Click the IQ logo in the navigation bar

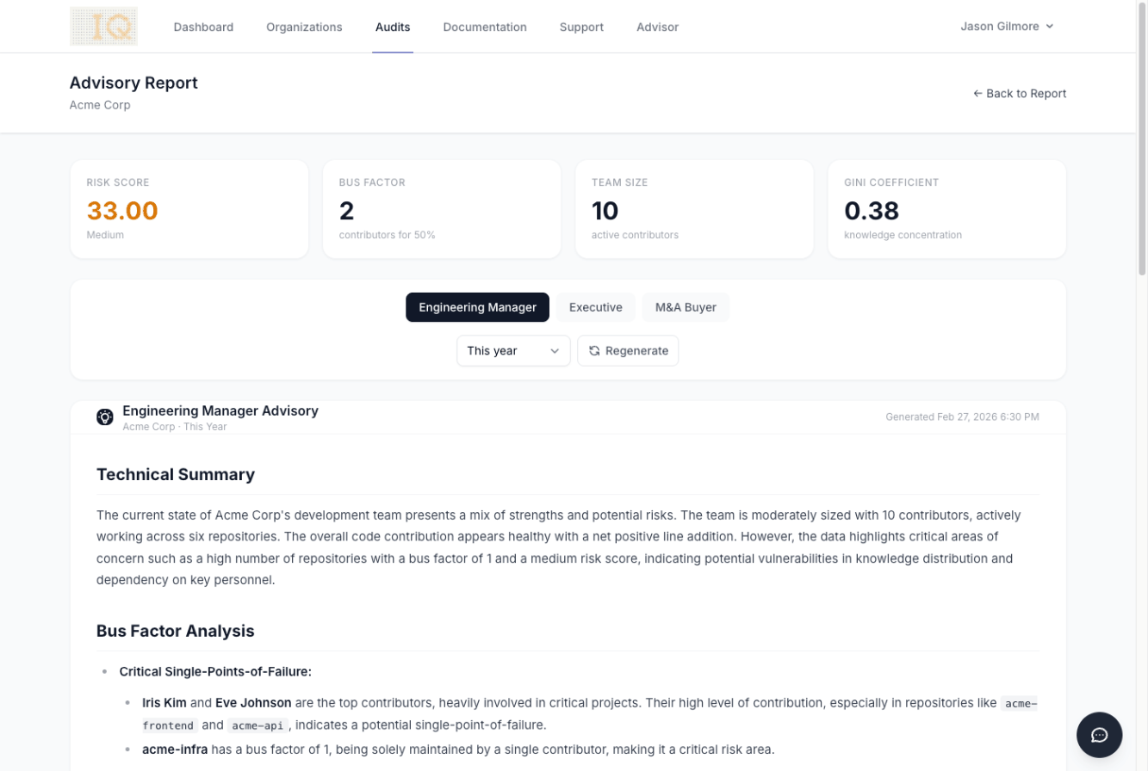[x=103, y=26]
